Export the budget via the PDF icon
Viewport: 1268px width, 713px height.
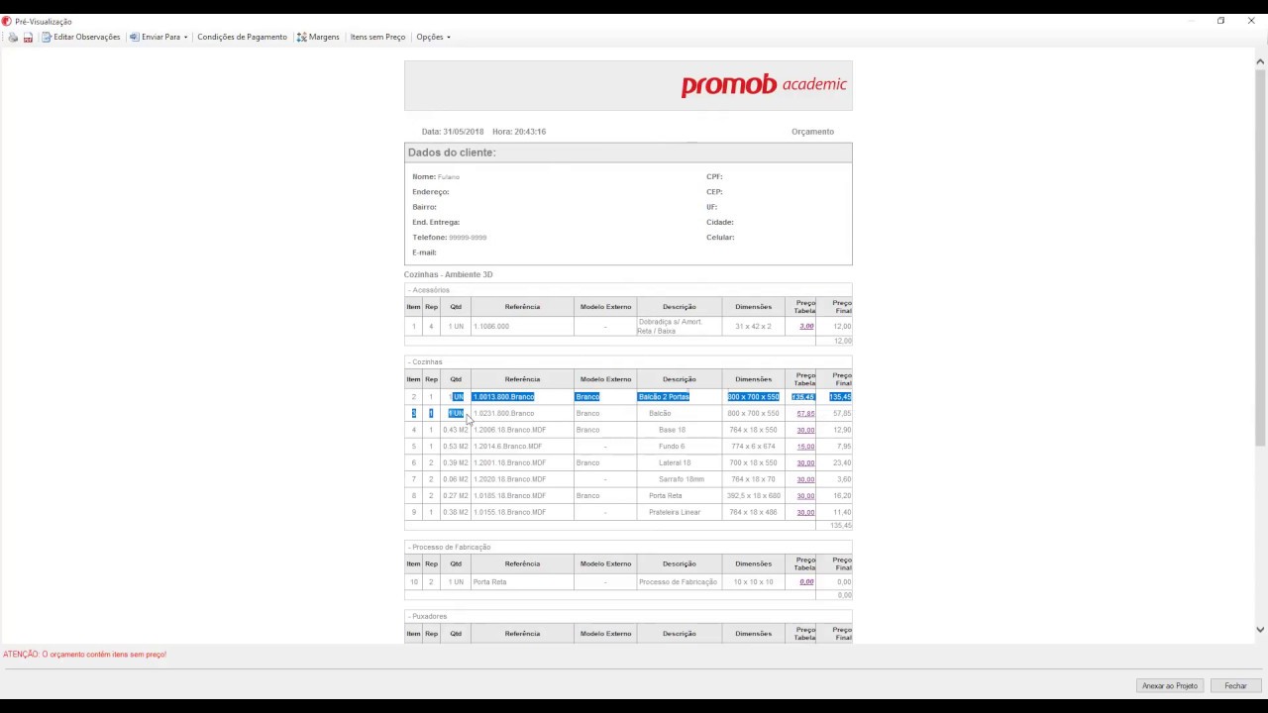click(28, 38)
